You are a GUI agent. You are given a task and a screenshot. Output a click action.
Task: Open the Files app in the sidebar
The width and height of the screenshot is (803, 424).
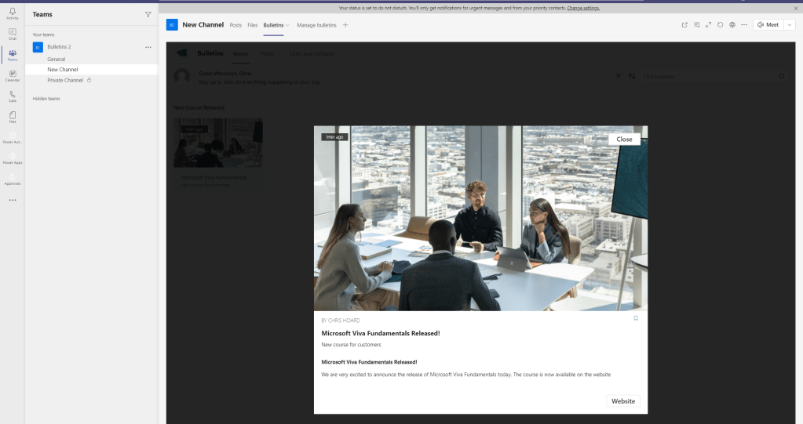[12, 117]
